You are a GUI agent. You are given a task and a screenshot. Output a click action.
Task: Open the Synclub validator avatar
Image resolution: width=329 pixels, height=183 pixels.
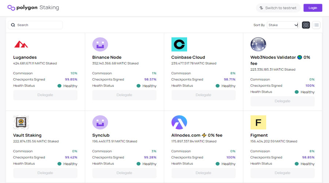point(100,122)
